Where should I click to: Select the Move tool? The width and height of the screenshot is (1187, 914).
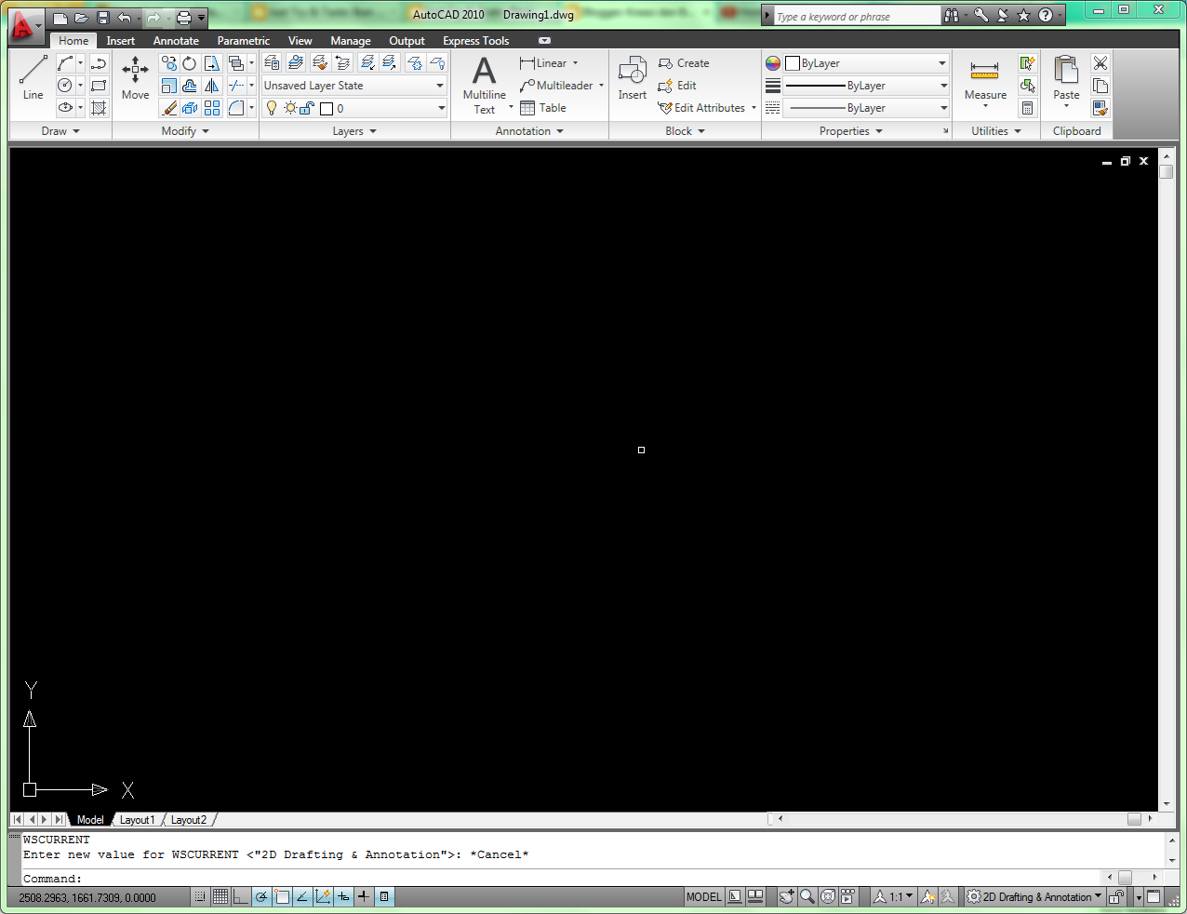(x=135, y=77)
